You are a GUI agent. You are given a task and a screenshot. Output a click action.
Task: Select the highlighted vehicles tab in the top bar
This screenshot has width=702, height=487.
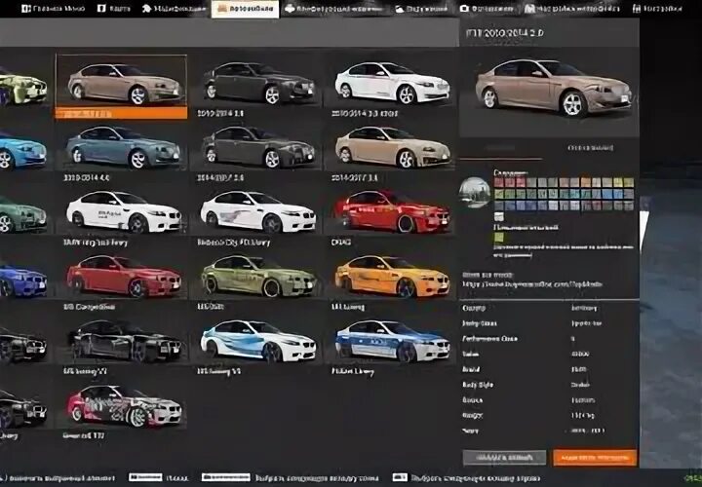coord(245,9)
